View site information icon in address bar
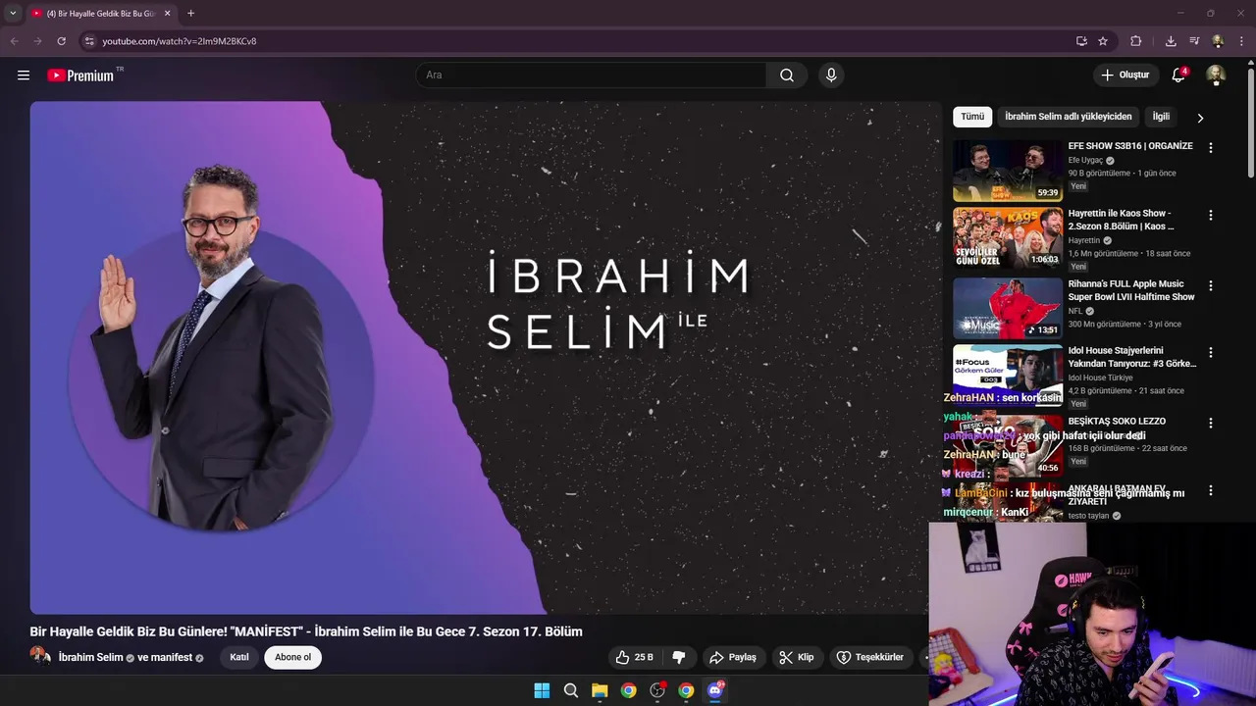 pos(88,41)
